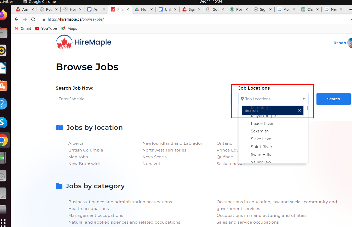Open the Québec jobs link
The height and width of the screenshot is (227, 352).
coord(224,157)
